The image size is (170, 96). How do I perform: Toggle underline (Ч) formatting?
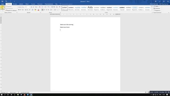coord(23,10)
